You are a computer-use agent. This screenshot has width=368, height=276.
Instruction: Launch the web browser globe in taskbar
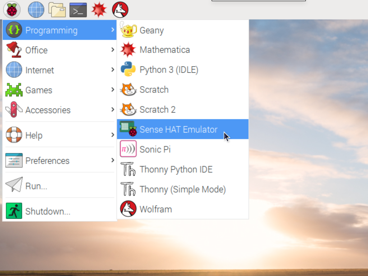pyautogui.click(x=36, y=10)
